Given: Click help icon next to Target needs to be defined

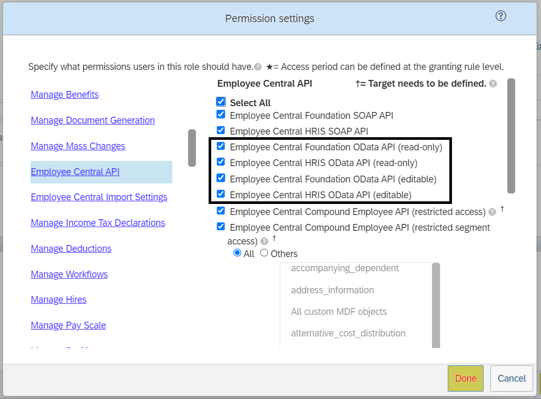Looking at the screenshot, I should (x=493, y=84).
